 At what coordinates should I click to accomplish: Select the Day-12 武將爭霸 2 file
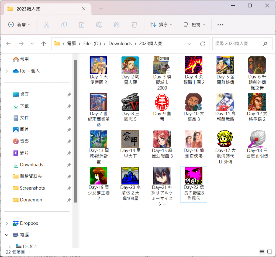coord(257,107)
